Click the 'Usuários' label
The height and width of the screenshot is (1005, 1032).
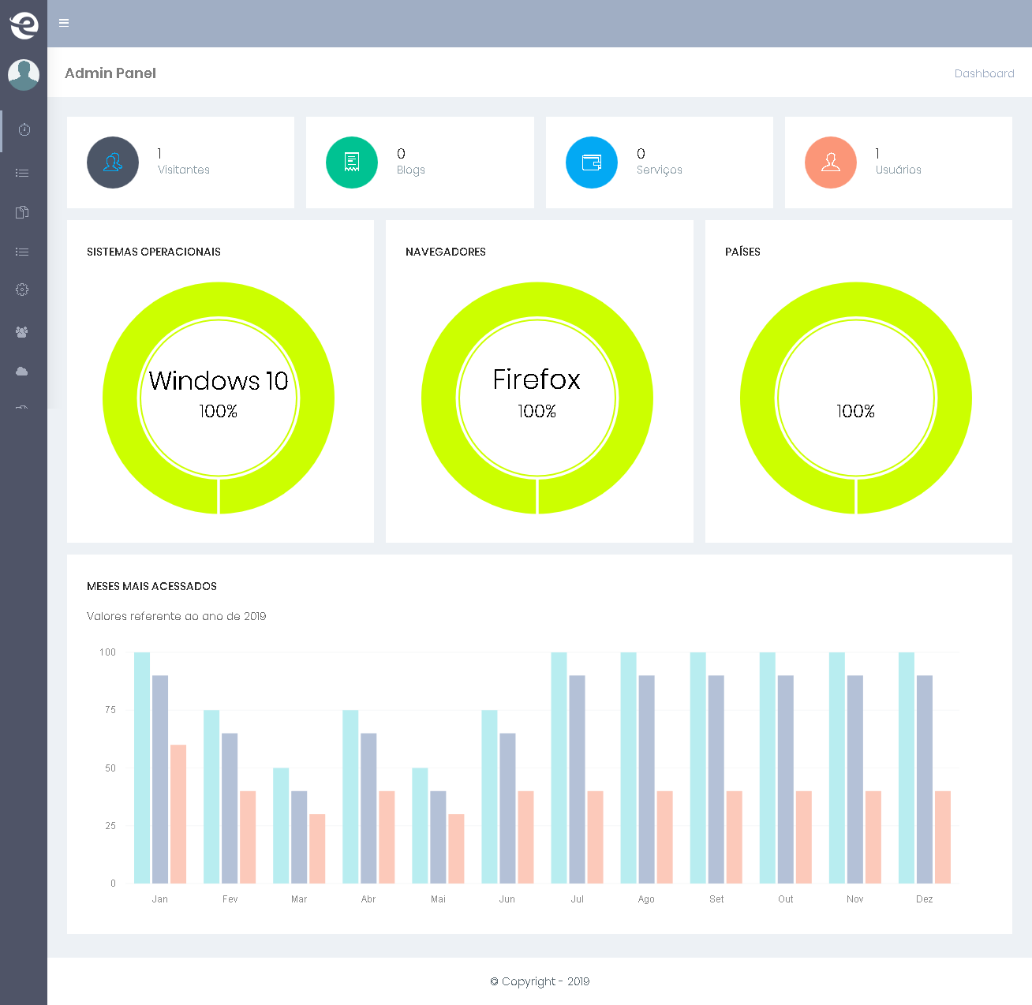click(x=899, y=170)
